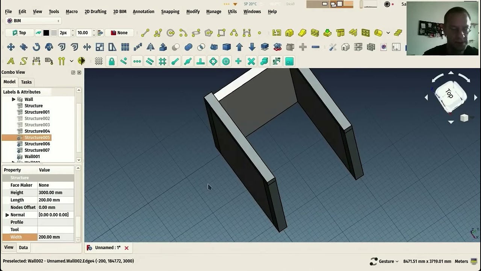
Task: Toggle snap to center (concentric circles)
Action: (x=226, y=61)
